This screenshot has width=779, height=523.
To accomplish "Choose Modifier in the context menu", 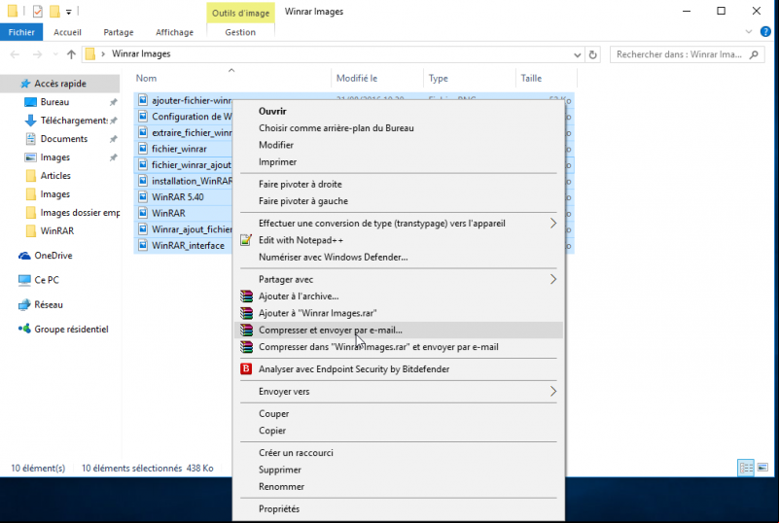I will (x=399, y=145).
